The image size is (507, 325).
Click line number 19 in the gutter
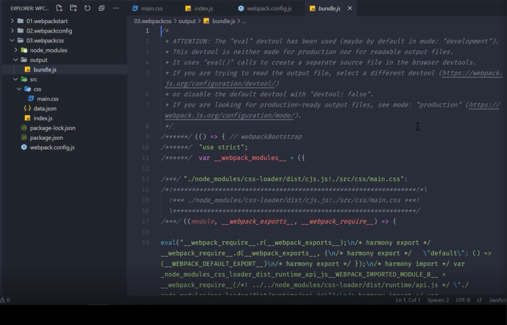pos(146,242)
